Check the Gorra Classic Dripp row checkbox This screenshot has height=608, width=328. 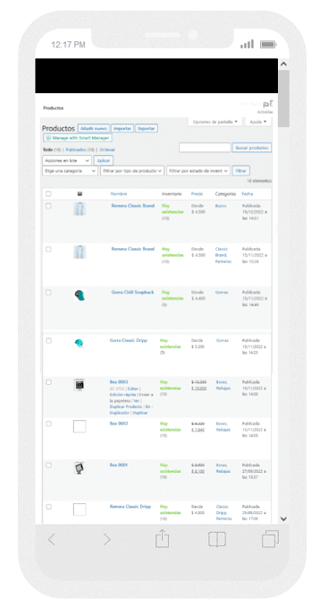coord(48,340)
